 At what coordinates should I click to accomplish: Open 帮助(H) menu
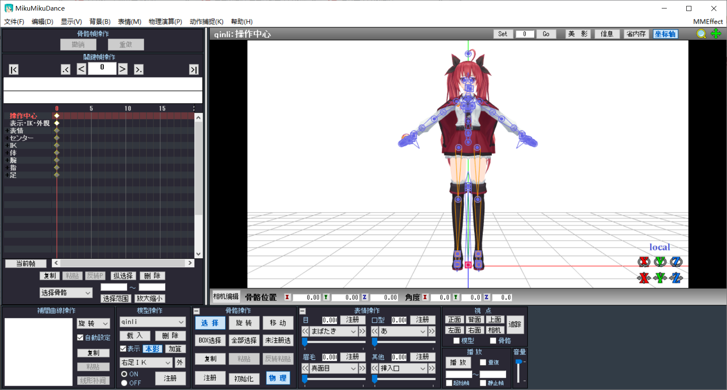click(242, 22)
